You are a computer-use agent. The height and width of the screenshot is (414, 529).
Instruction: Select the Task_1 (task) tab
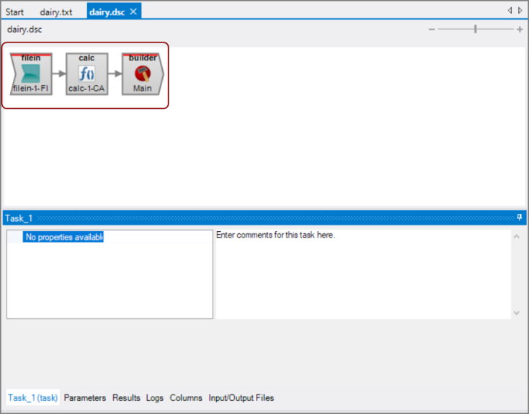[33, 398]
